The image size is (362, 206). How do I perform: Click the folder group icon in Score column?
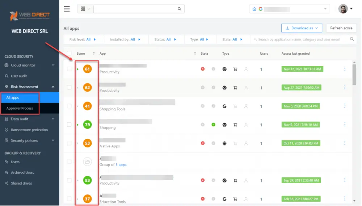point(87,162)
